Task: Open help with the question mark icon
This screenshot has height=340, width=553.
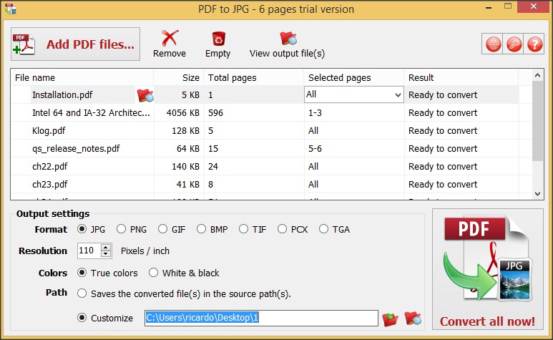Action: (x=534, y=44)
